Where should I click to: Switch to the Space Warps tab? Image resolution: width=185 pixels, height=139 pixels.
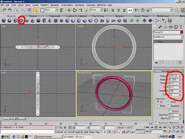tap(141, 16)
